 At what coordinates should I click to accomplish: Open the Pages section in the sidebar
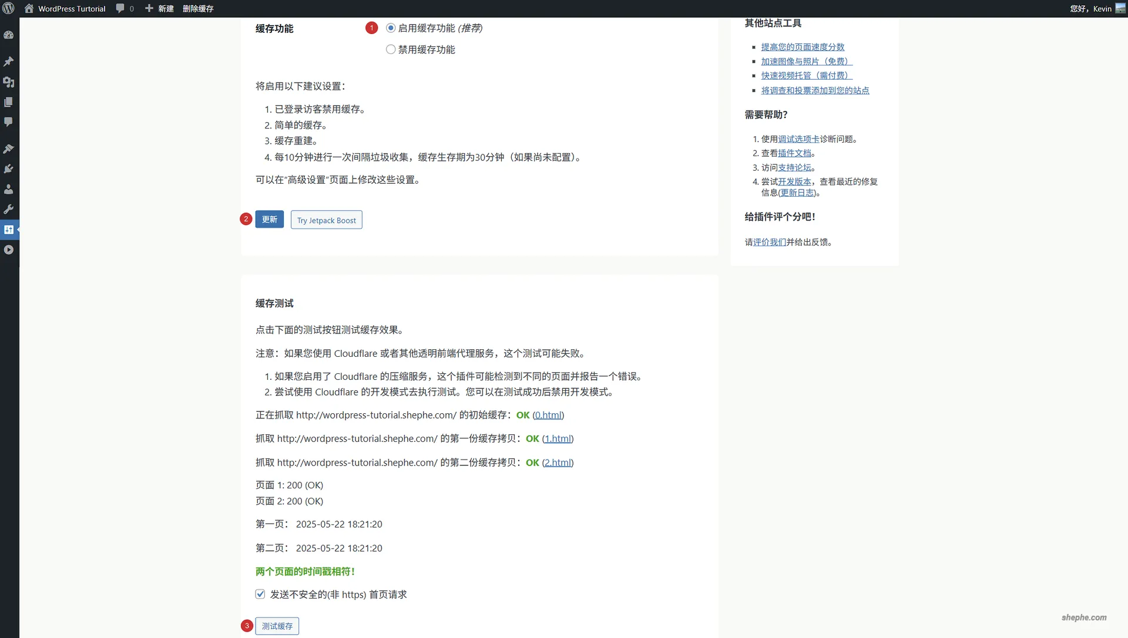click(9, 102)
